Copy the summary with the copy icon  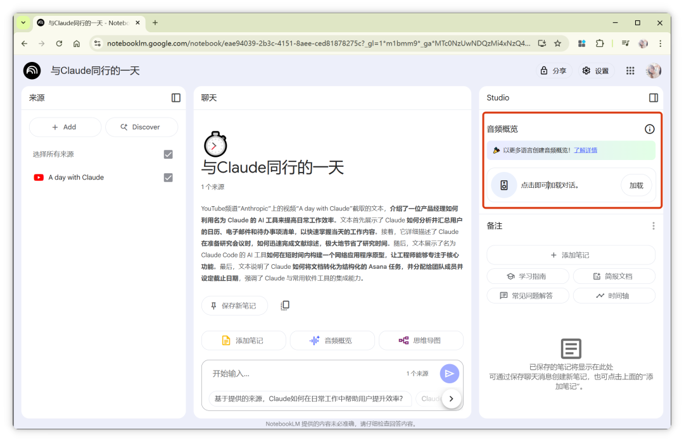285,305
